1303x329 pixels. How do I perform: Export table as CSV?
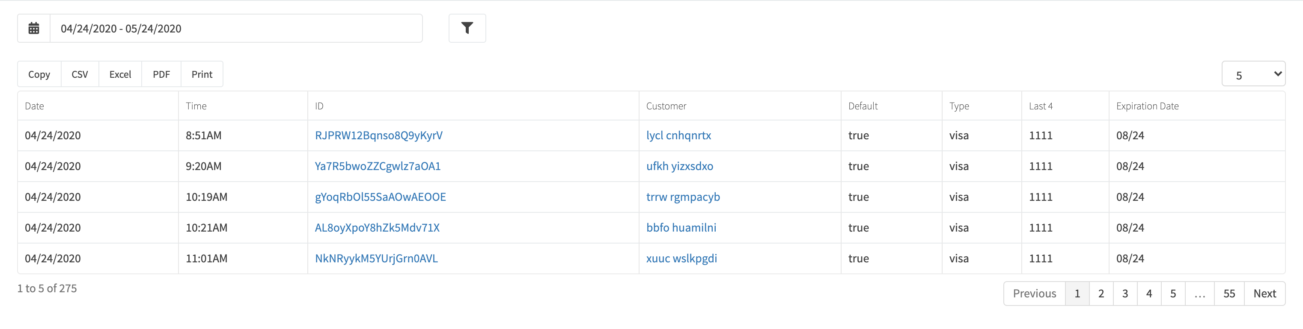pyautogui.click(x=80, y=74)
